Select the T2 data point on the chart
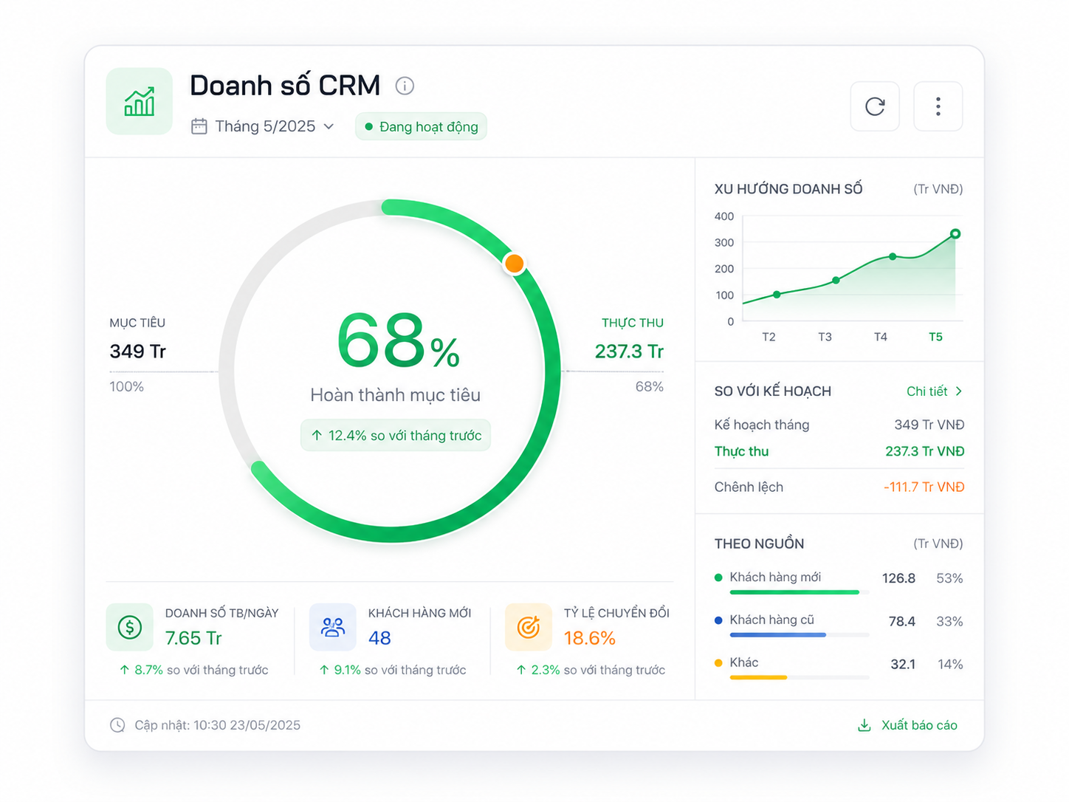This screenshot has height=802, width=1069. click(777, 295)
